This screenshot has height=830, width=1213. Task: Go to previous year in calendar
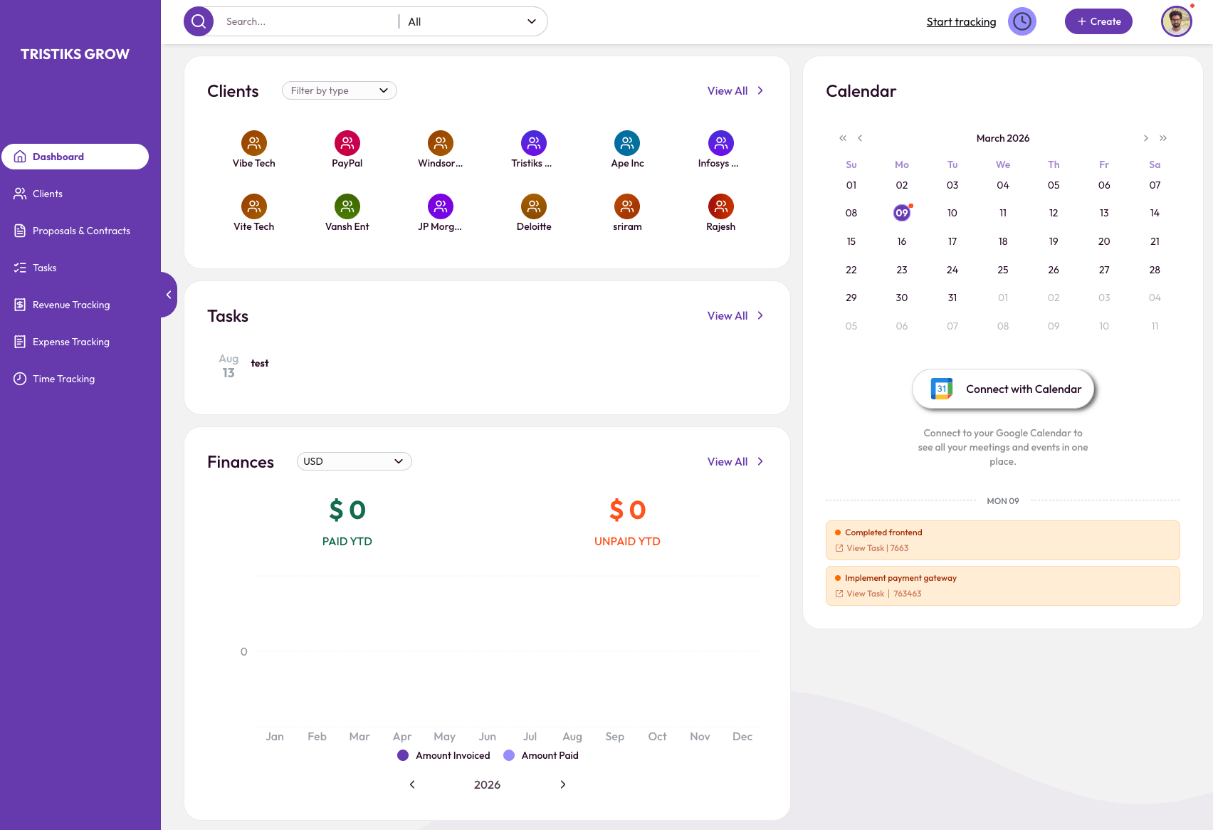tap(843, 138)
